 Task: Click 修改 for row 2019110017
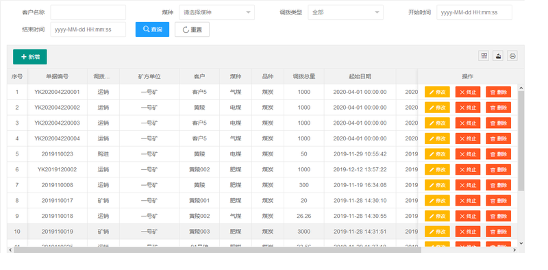437,200
